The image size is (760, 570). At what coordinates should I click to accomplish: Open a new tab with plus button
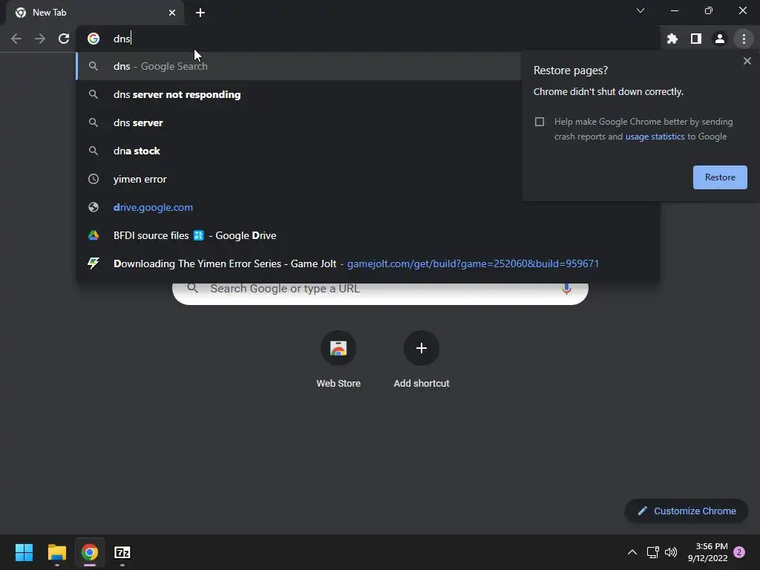200,13
